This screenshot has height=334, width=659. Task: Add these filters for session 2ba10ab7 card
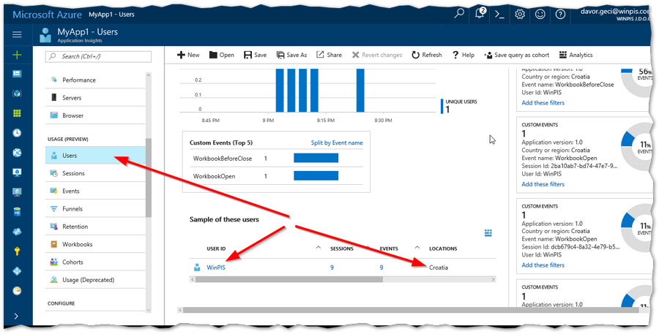(x=543, y=184)
